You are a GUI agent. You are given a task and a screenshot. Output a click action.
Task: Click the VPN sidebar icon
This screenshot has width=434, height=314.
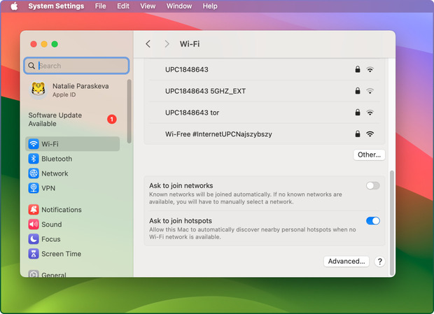(34, 188)
